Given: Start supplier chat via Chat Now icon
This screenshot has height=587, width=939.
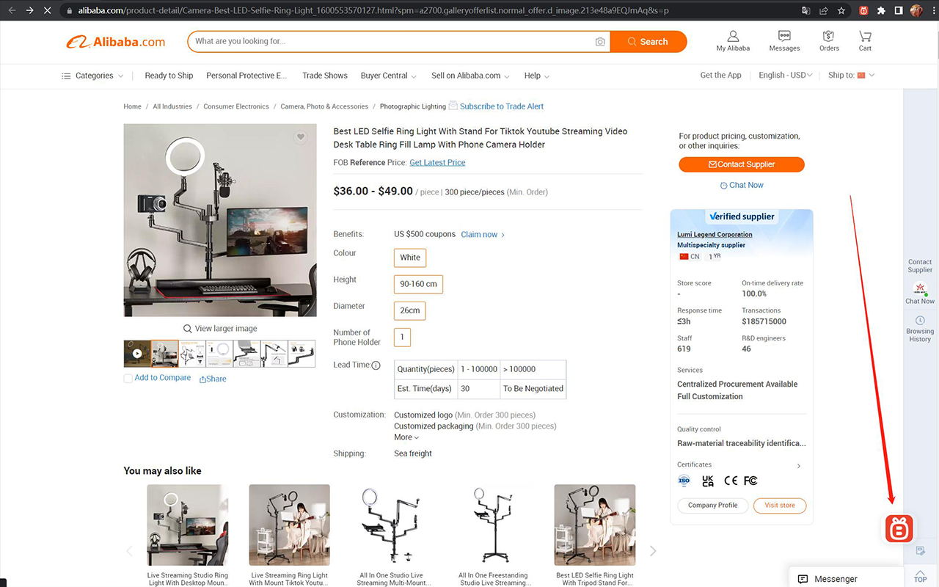Looking at the screenshot, I should tap(919, 292).
